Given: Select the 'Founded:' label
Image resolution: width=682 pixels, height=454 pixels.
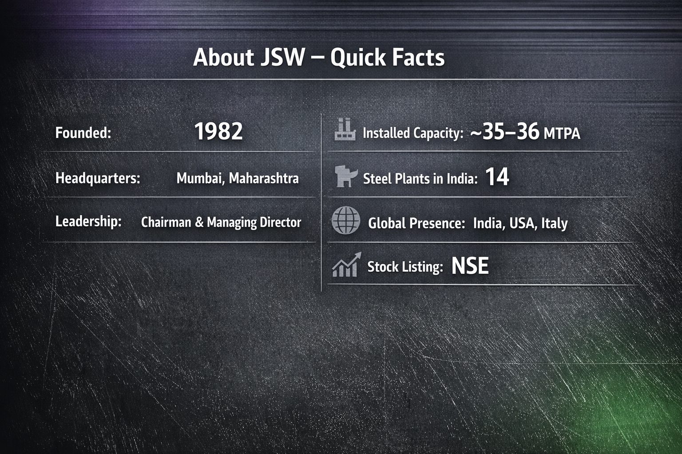Looking at the screenshot, I should coord(83,133).
